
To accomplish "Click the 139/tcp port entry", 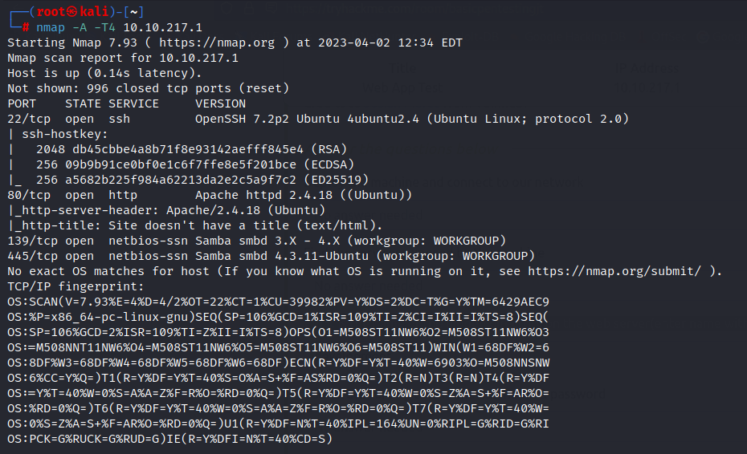I will tap(33, 241).
